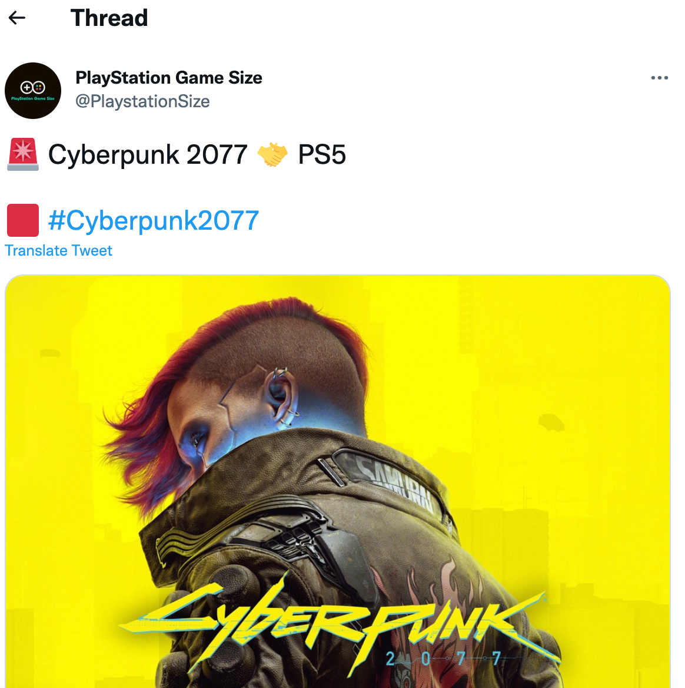Screen dimensions: 685x688
Task: Follow the #Cyberpunk2077 hashtag link
Action: pyautogui.click(x=154, y=220)
